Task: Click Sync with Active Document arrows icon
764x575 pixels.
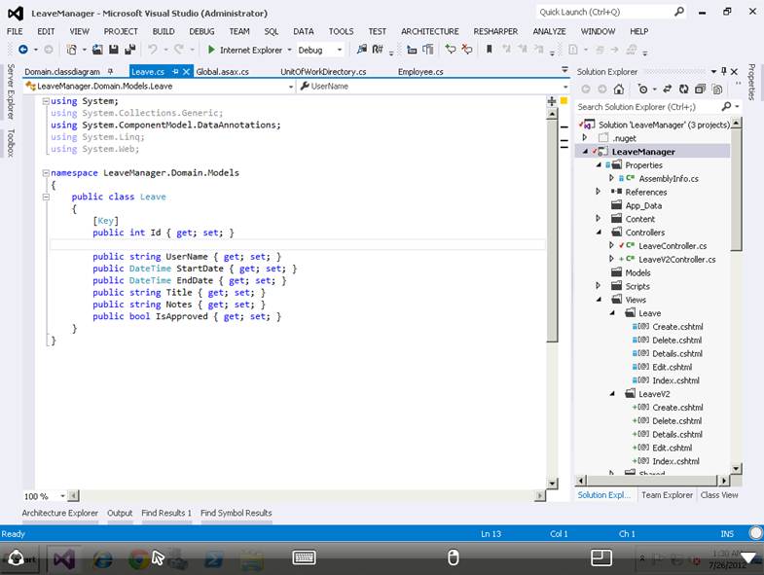Action: [x=668, y=90]
